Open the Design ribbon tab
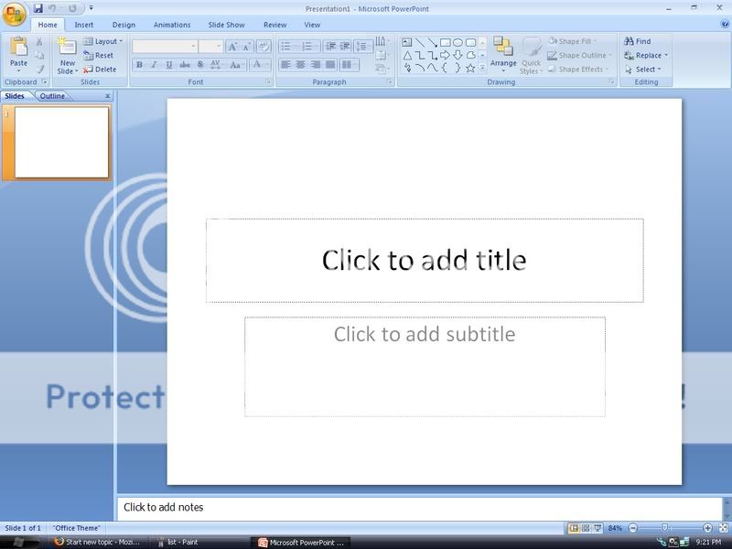The image size is (732, 549). coord(124,25)
